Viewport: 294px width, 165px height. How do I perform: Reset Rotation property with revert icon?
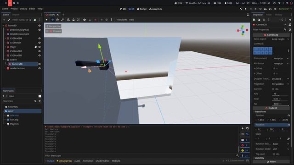[x=288, y=125]
